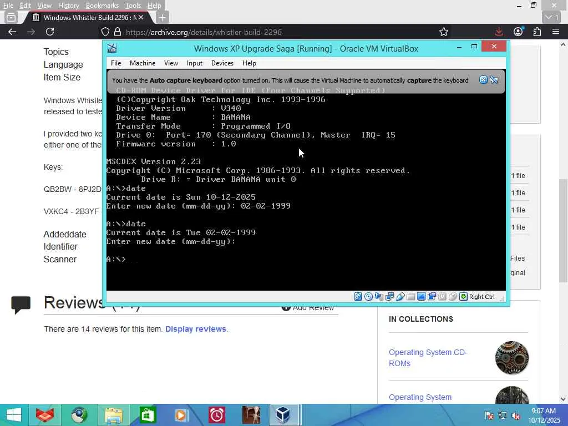Click the recording indicator icon in VirtualBox status bar
This screenshot has height=426, width=568.
[x=432, y=297]
